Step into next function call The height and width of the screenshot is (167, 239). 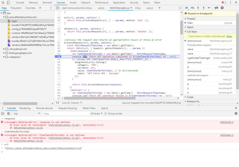click(198, 8)
